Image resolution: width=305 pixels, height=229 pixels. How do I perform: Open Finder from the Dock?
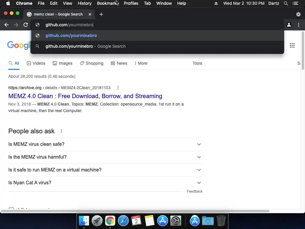[x=84, y=221]
